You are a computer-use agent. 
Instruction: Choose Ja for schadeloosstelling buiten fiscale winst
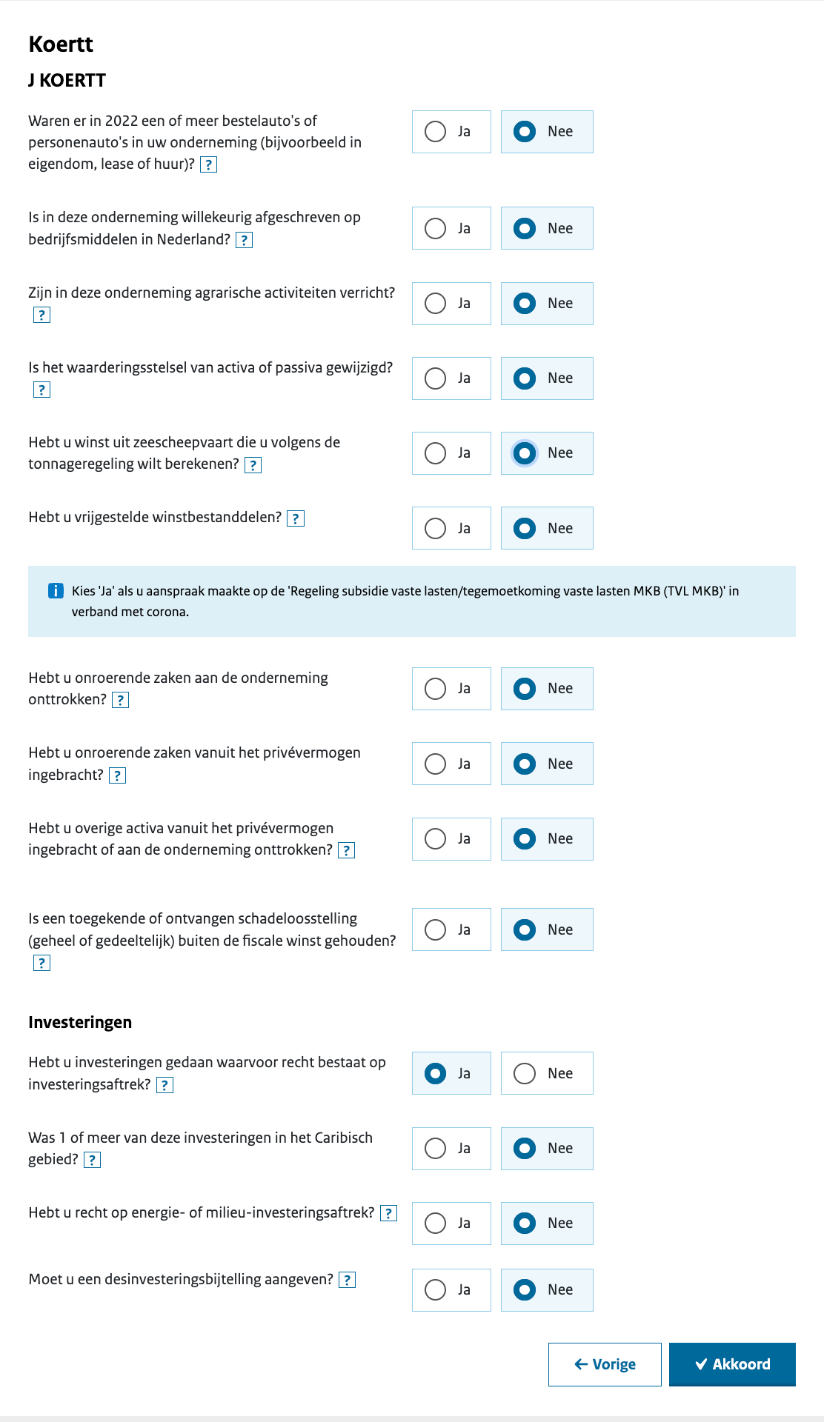(x=451, y=929)
